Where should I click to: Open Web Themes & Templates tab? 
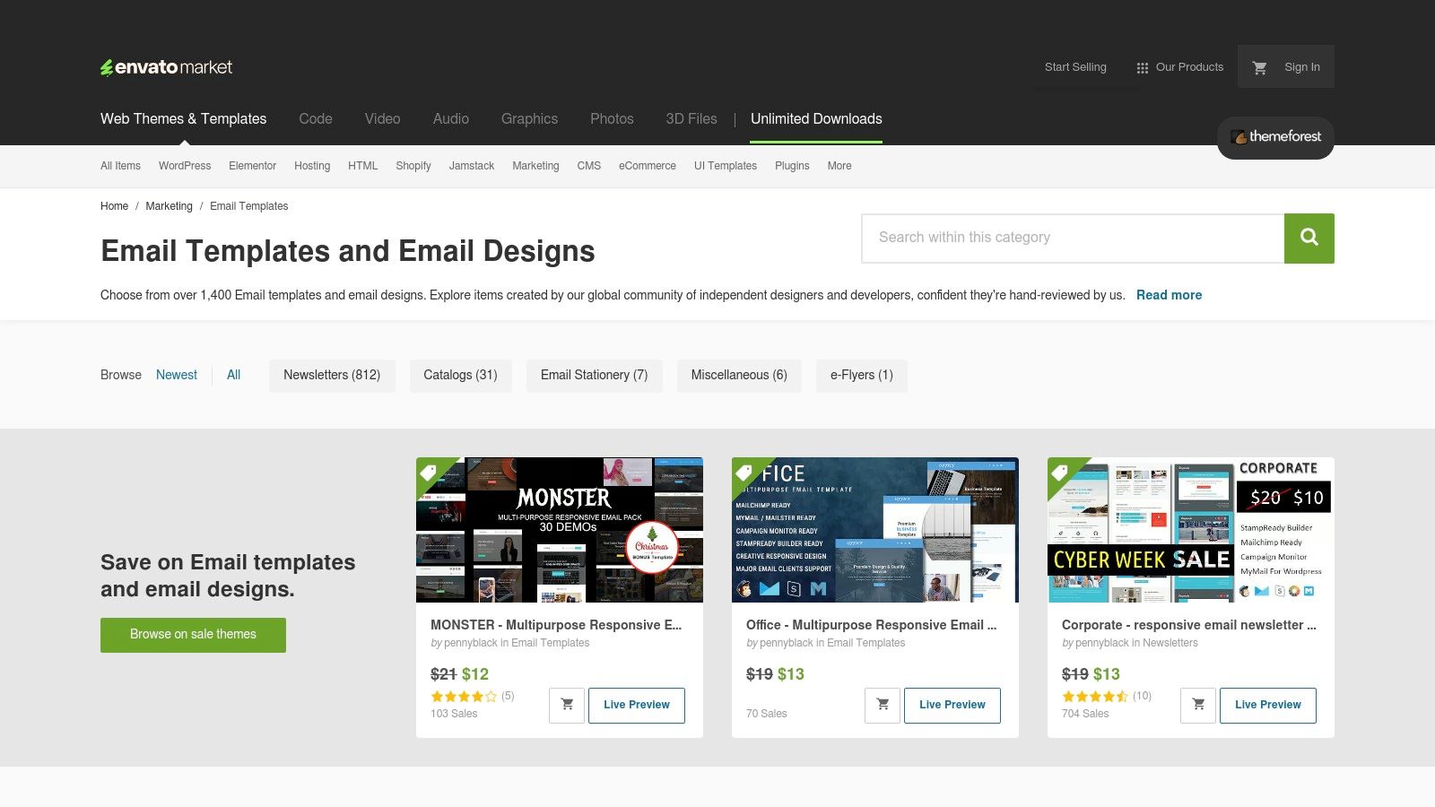[x=183, y=118]
